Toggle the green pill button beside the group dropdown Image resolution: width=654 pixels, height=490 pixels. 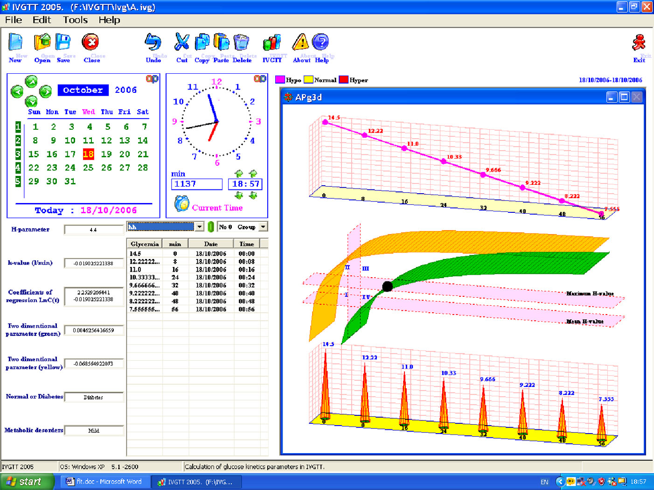[211, 227]
